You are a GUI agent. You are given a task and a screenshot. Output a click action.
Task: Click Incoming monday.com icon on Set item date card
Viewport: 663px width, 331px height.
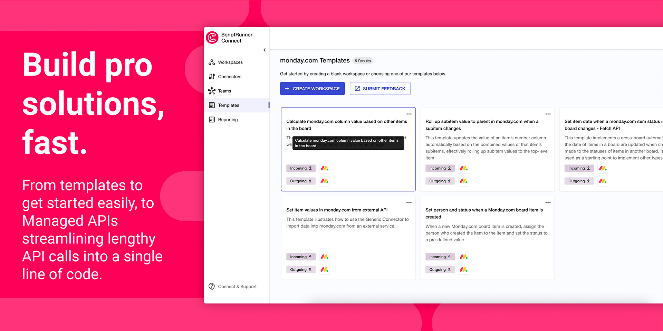(x=603, y=168)
